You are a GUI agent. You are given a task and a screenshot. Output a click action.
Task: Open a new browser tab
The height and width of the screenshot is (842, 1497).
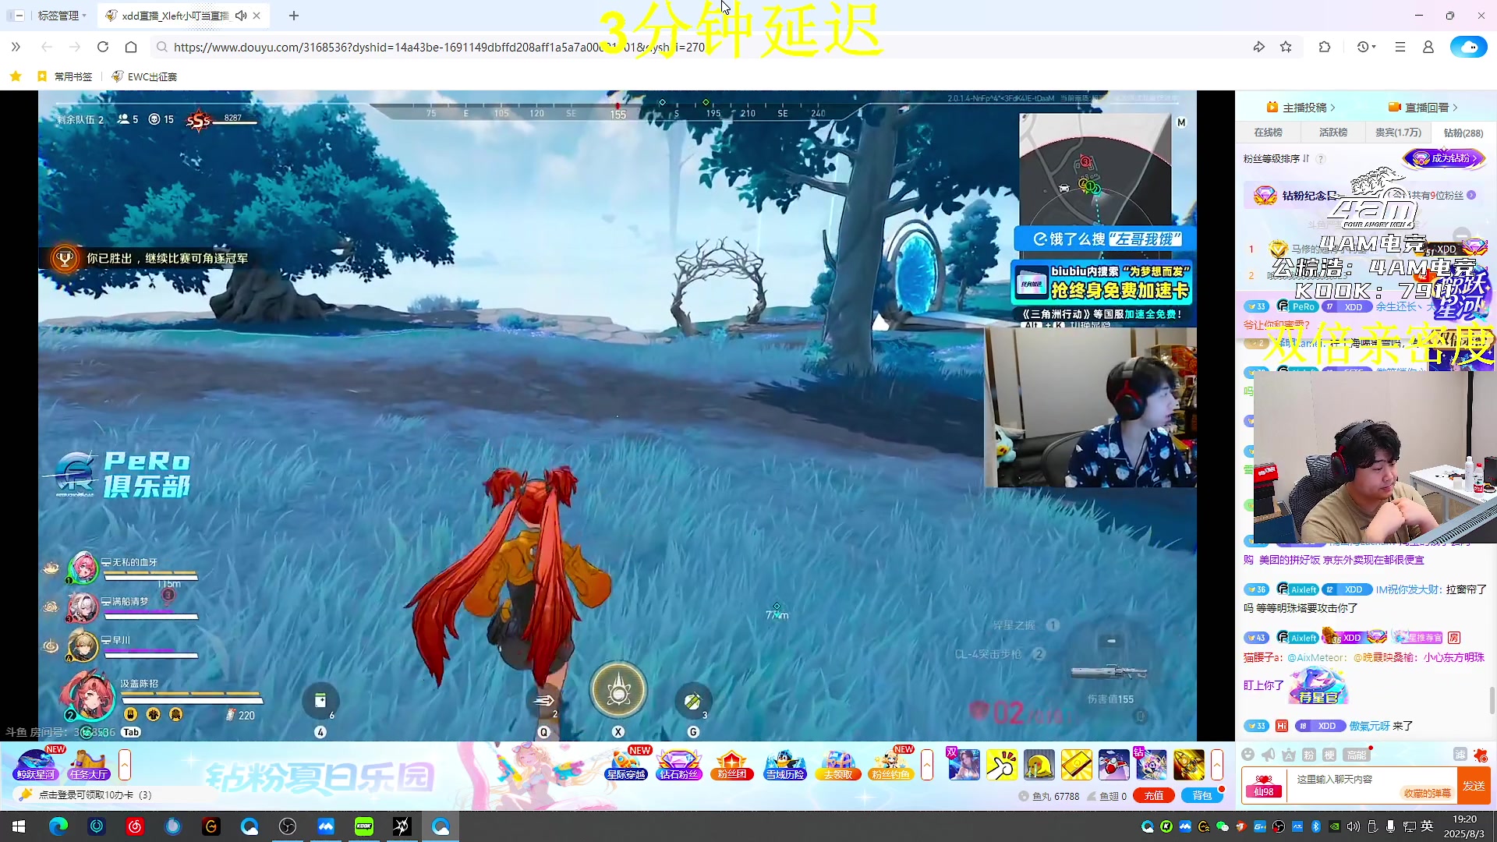click(x=293, y=16)
